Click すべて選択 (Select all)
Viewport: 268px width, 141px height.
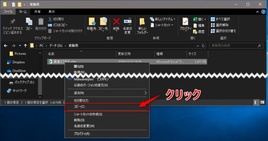(x=220, y=19)
